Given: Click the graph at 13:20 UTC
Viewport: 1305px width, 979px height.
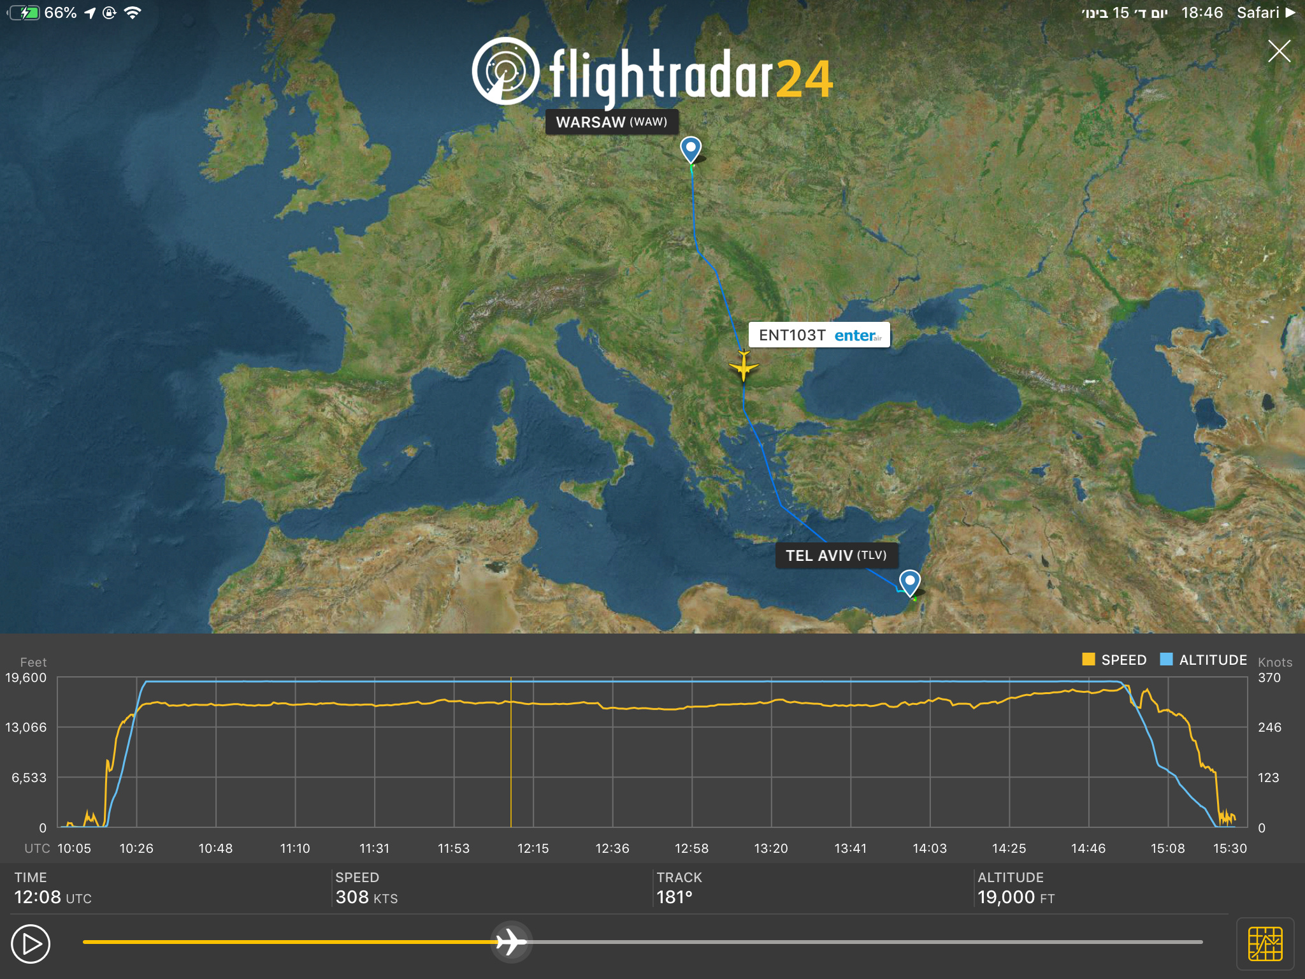Looking at the screenshot, I should (771, 752).
